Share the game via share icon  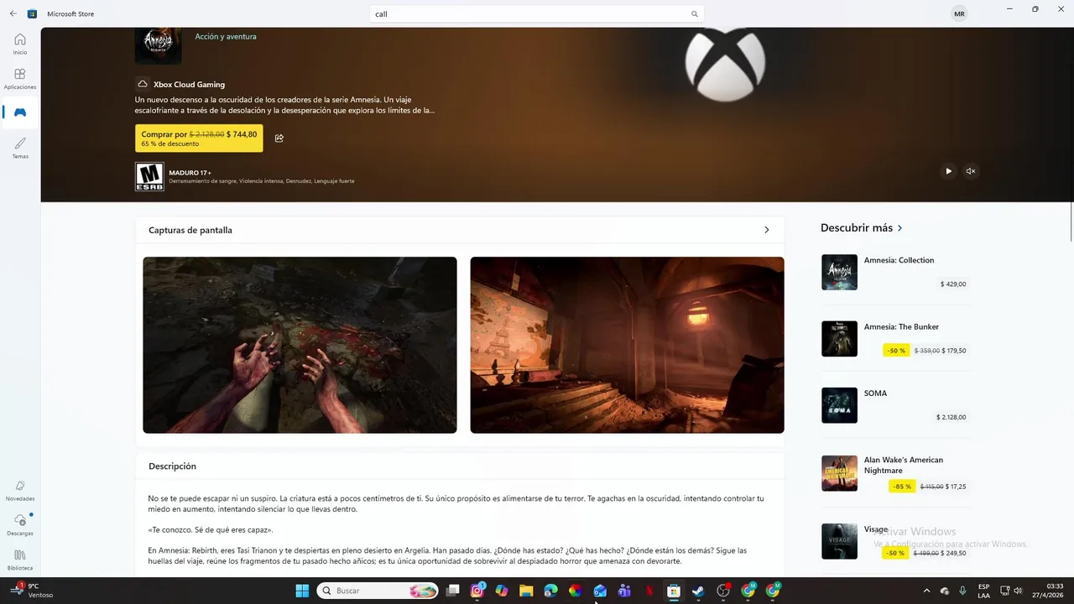click(279, 138)
